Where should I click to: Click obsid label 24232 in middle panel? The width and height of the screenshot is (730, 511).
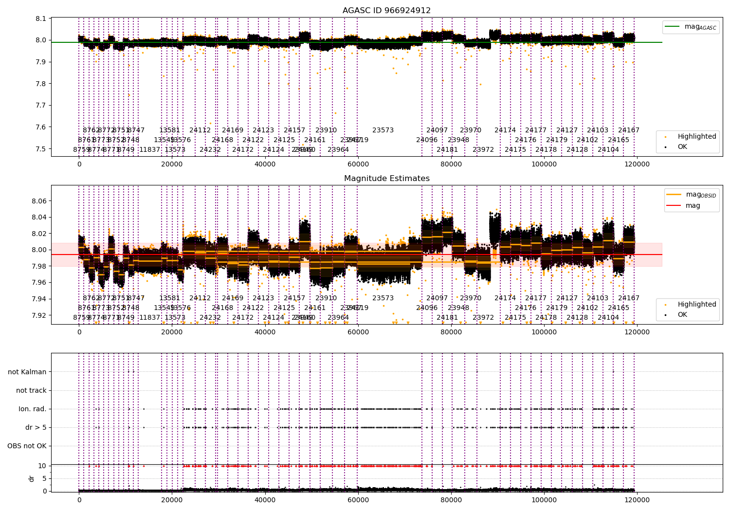[210, 318]
